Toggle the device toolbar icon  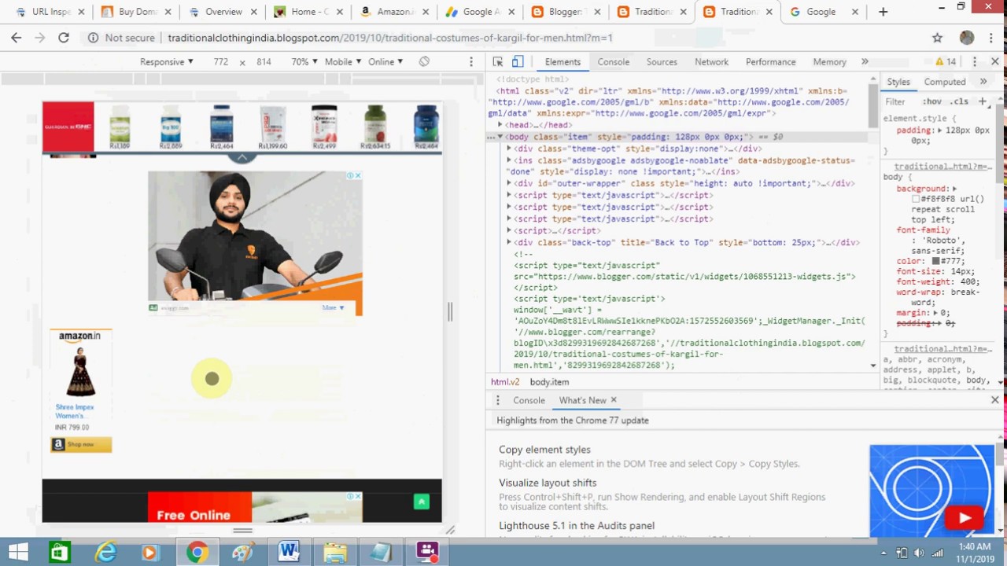518,61
